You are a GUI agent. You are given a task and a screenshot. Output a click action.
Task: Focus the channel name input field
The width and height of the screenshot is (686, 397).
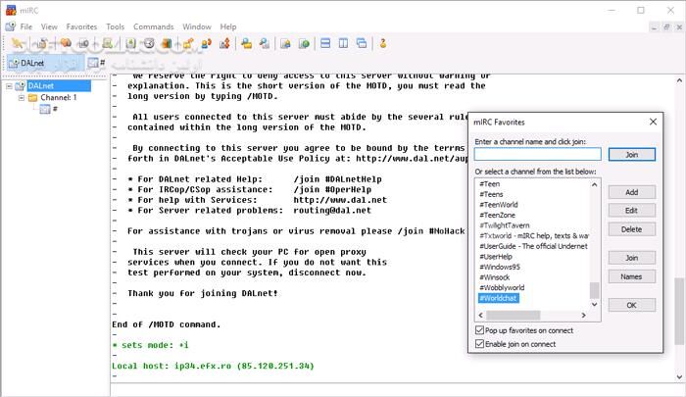(537, 154)
